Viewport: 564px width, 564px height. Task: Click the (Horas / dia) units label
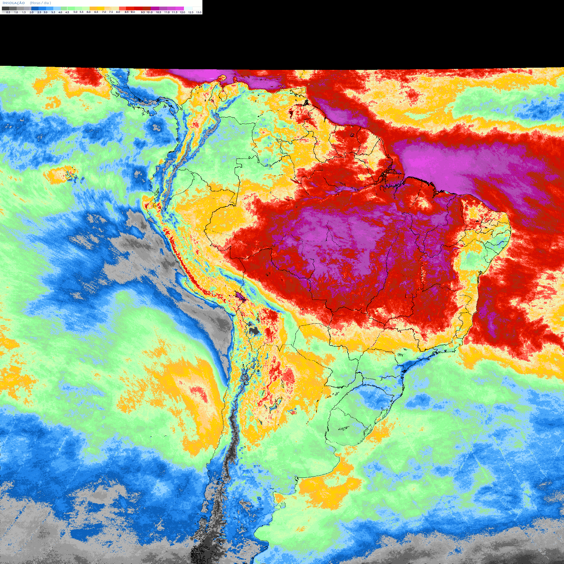40,3
